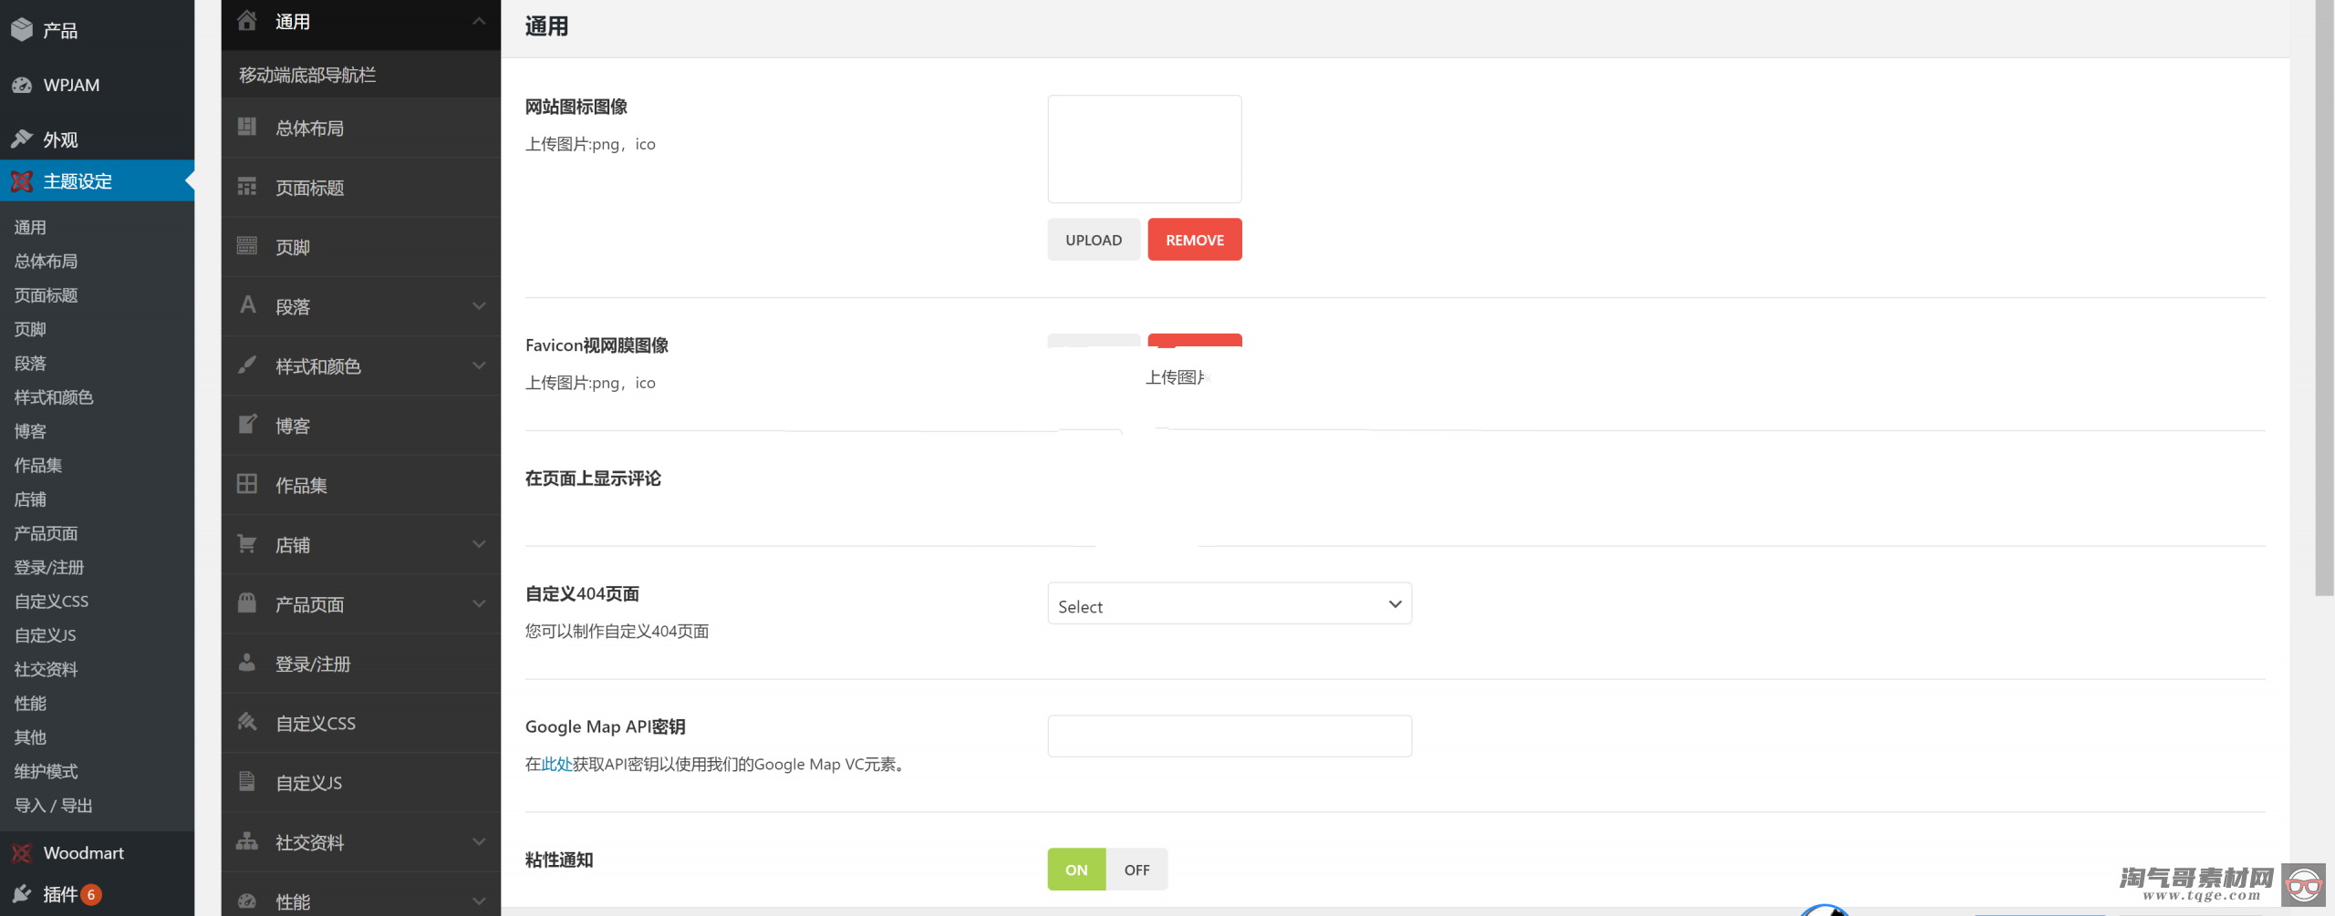Open 自定义CSS in left admin submenu
Screen dimensions: 2335x916
pyautogui.click(x=51, y=602)
